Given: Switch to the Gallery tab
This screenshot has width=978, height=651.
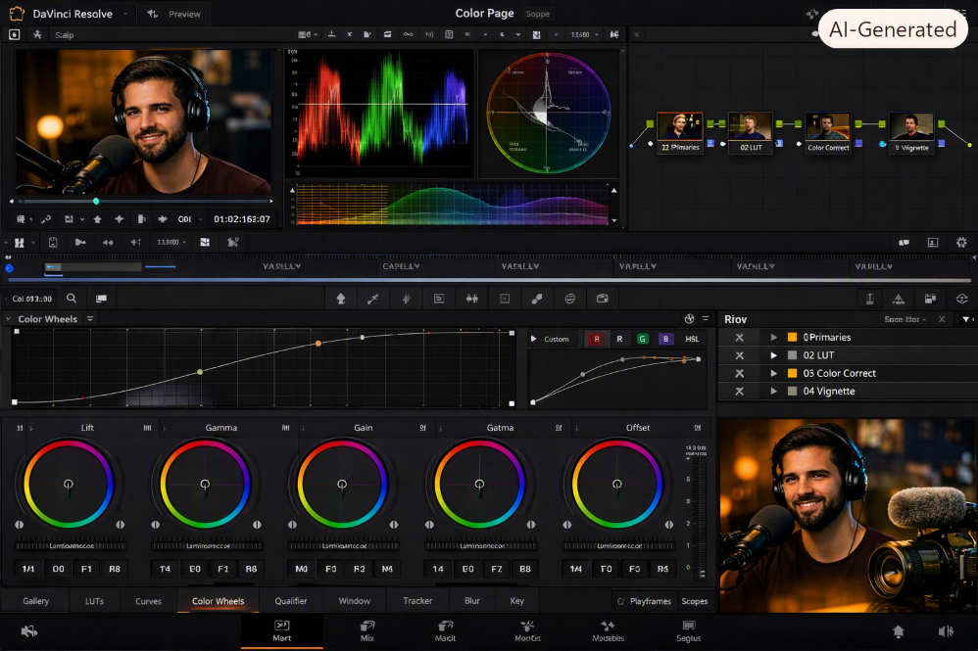Looking at the screenshot, I should coord(35,601).
